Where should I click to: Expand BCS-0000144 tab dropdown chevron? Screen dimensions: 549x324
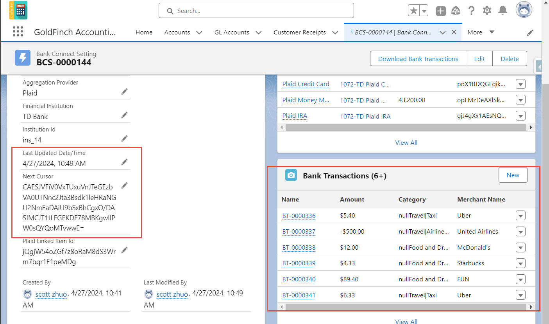442,32
